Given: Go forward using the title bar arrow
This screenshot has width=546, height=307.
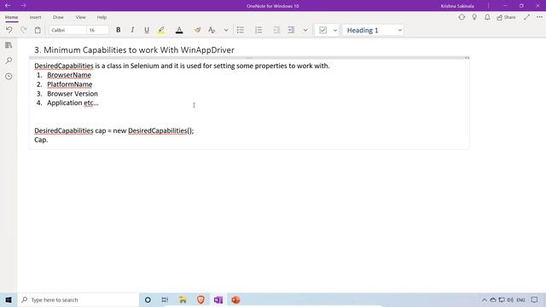Looking at the screenshot, I should coord(23,6).
